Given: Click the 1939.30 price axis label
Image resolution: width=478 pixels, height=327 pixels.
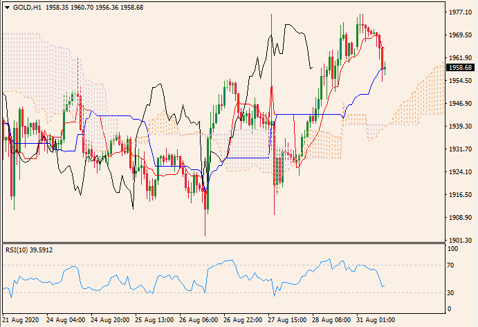Looking at the screenshot, I should coord(460,126).
